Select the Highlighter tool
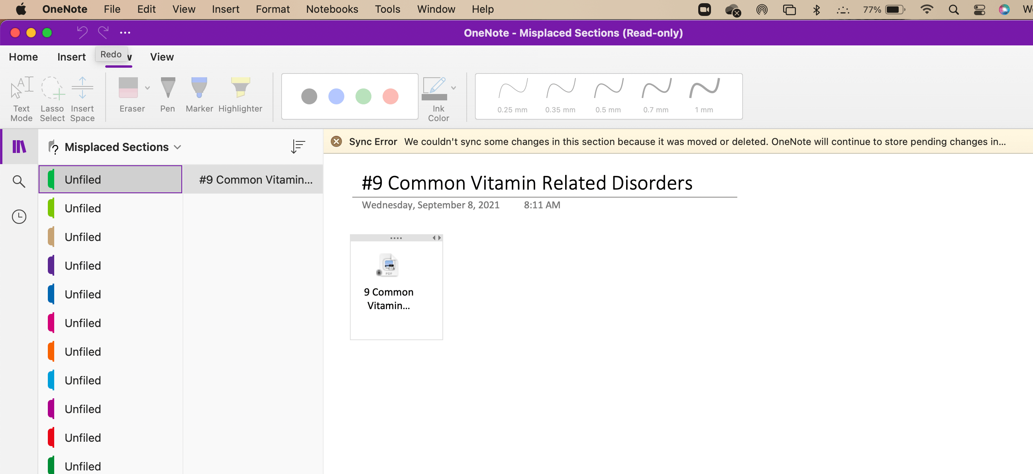Screen dimensions: 1033x474 (240, 94)
